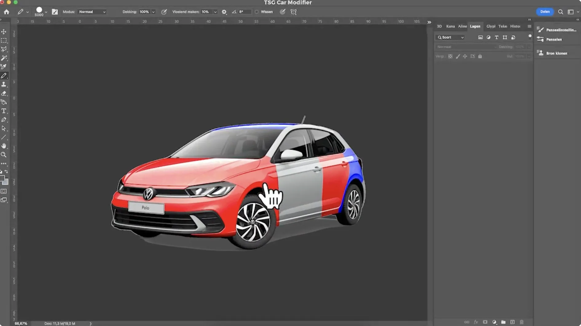Toggle layer filtering on or off
The height and width of the screenshot is (326, 581).
(530, 36)
